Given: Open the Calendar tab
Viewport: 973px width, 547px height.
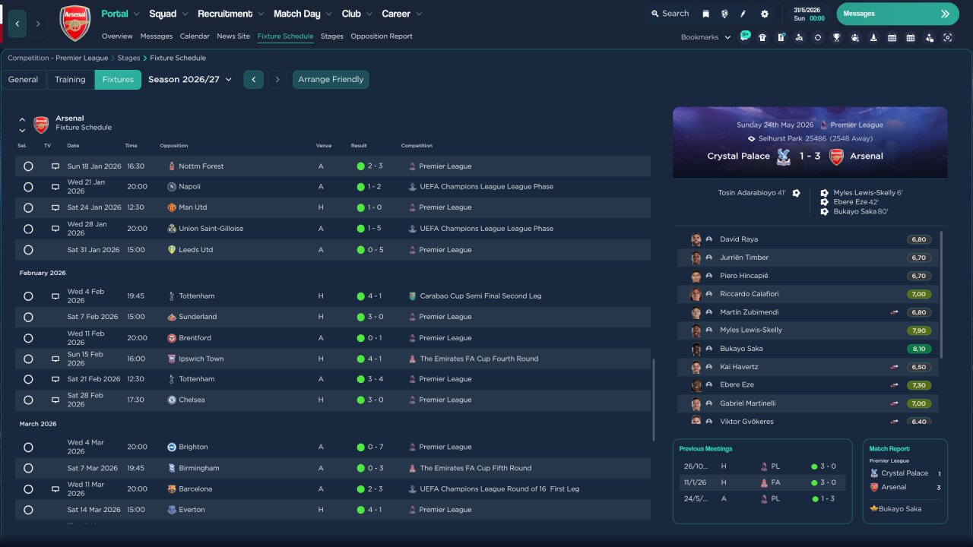Looking at the screenshot, I should (x=195, y=36).
